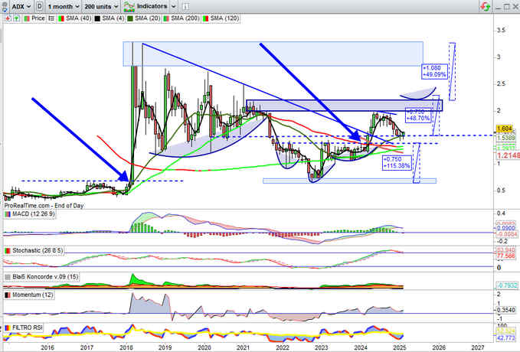This screenshot has width=520, height=352.
Task: Click the 1.604 yellow price label
Action: (x=505, y=129)
